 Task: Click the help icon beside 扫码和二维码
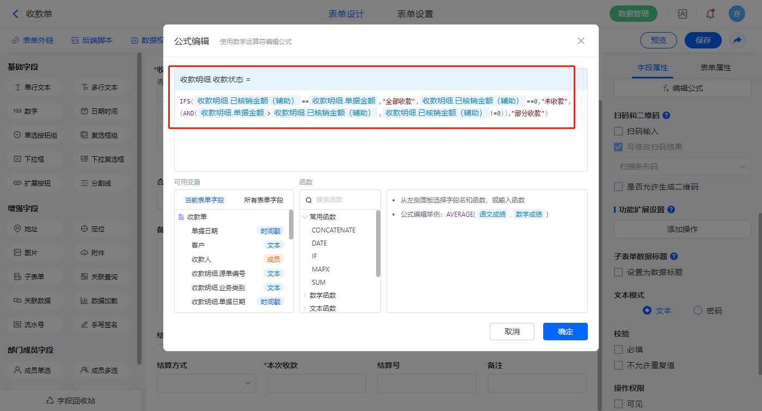666,115
